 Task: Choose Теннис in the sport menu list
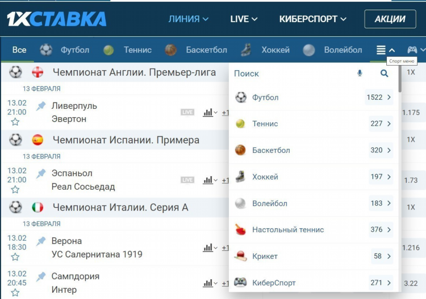point(314,123)
